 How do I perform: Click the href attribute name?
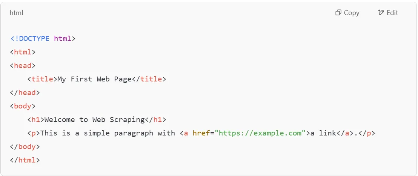click(201, 133)
